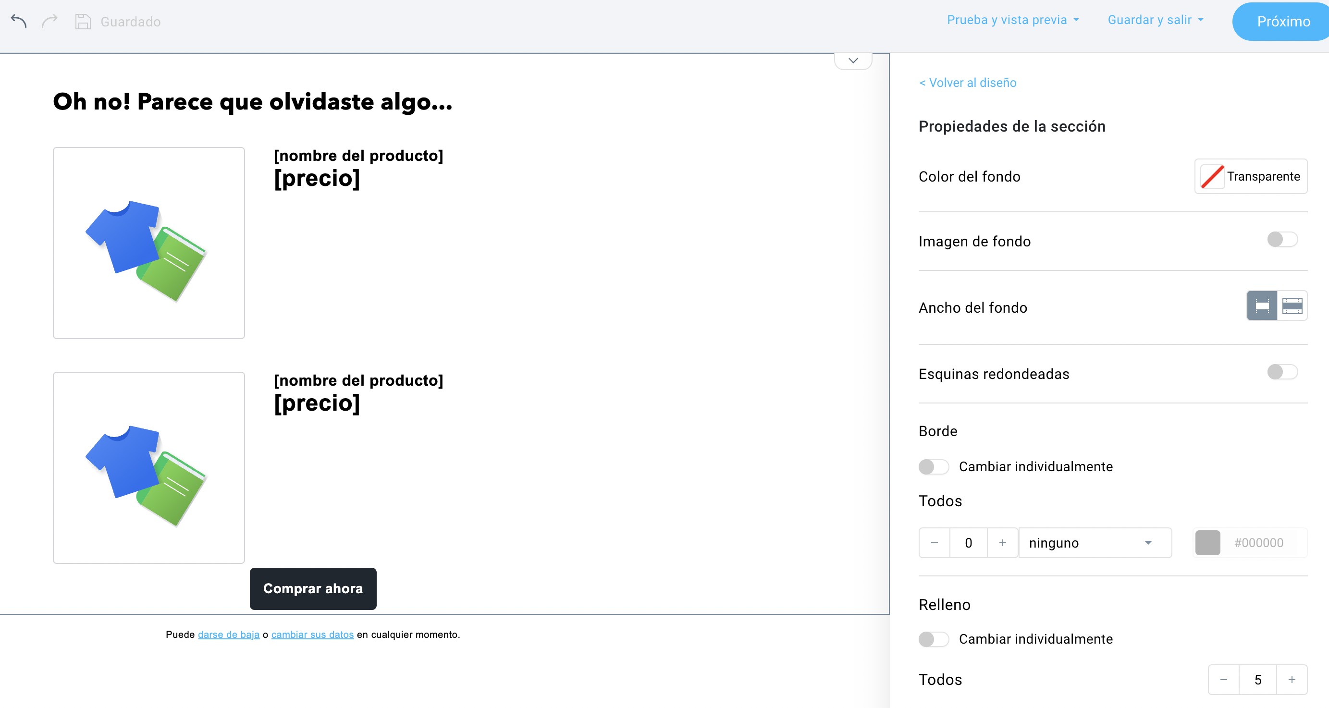This screenshot has width=1329, height=708.
Task: Open Prueba y vista previa dropdown
Action: pyautogui.click(x=1013, y=20)
